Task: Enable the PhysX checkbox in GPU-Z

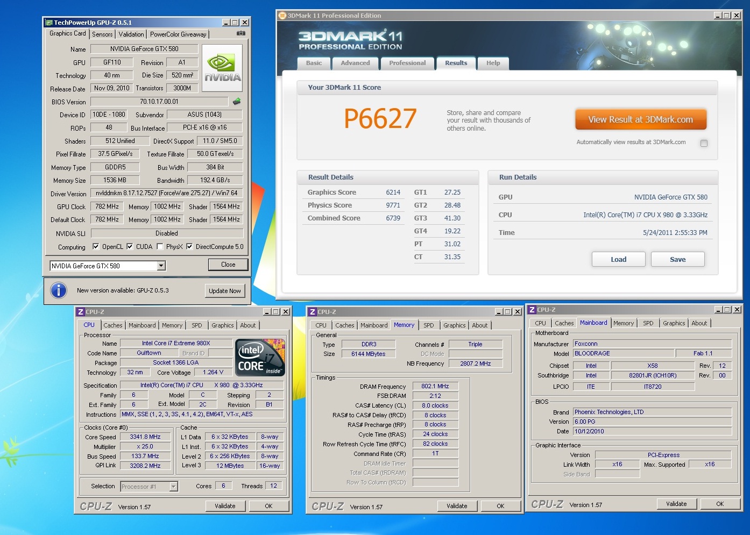Action: pos(160,247)
